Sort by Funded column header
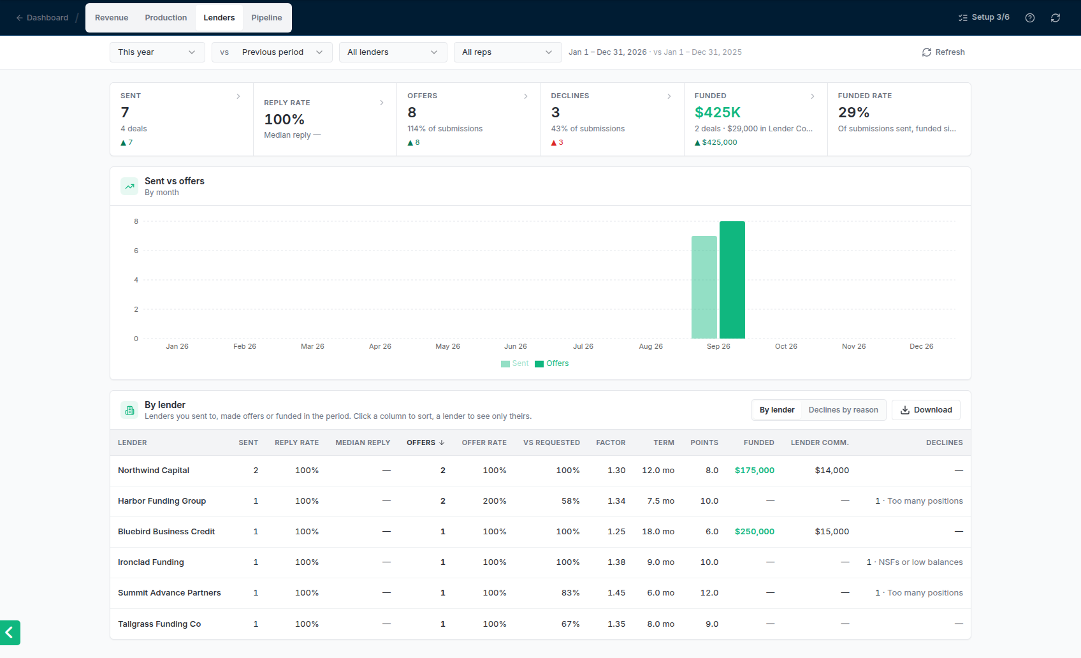 point(758,442)
